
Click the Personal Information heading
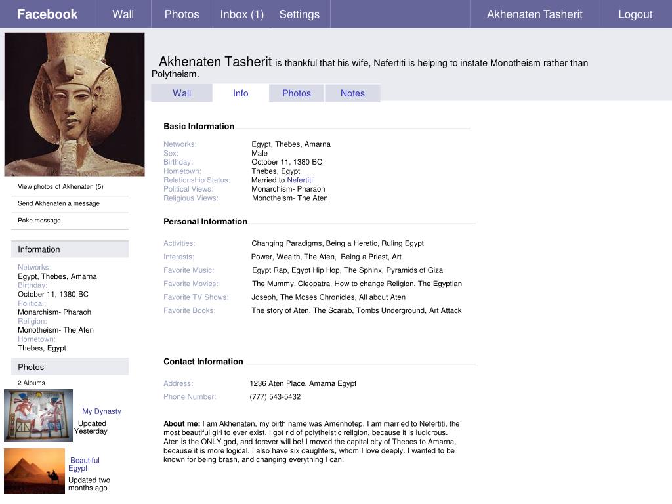[205, 221]
